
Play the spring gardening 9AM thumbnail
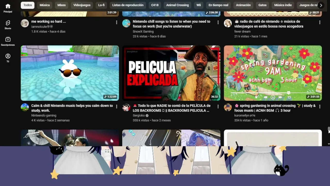point(273,73)
